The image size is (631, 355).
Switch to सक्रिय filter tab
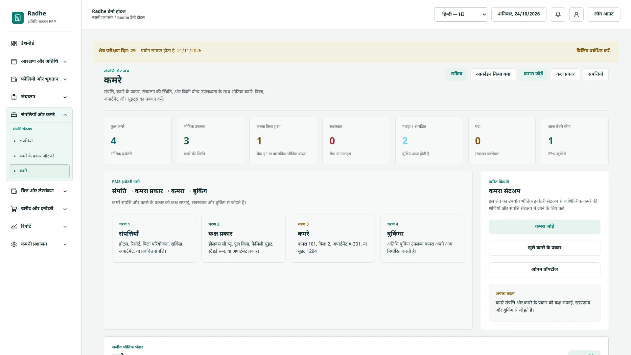pyautogui.click(x=456, y=74)
